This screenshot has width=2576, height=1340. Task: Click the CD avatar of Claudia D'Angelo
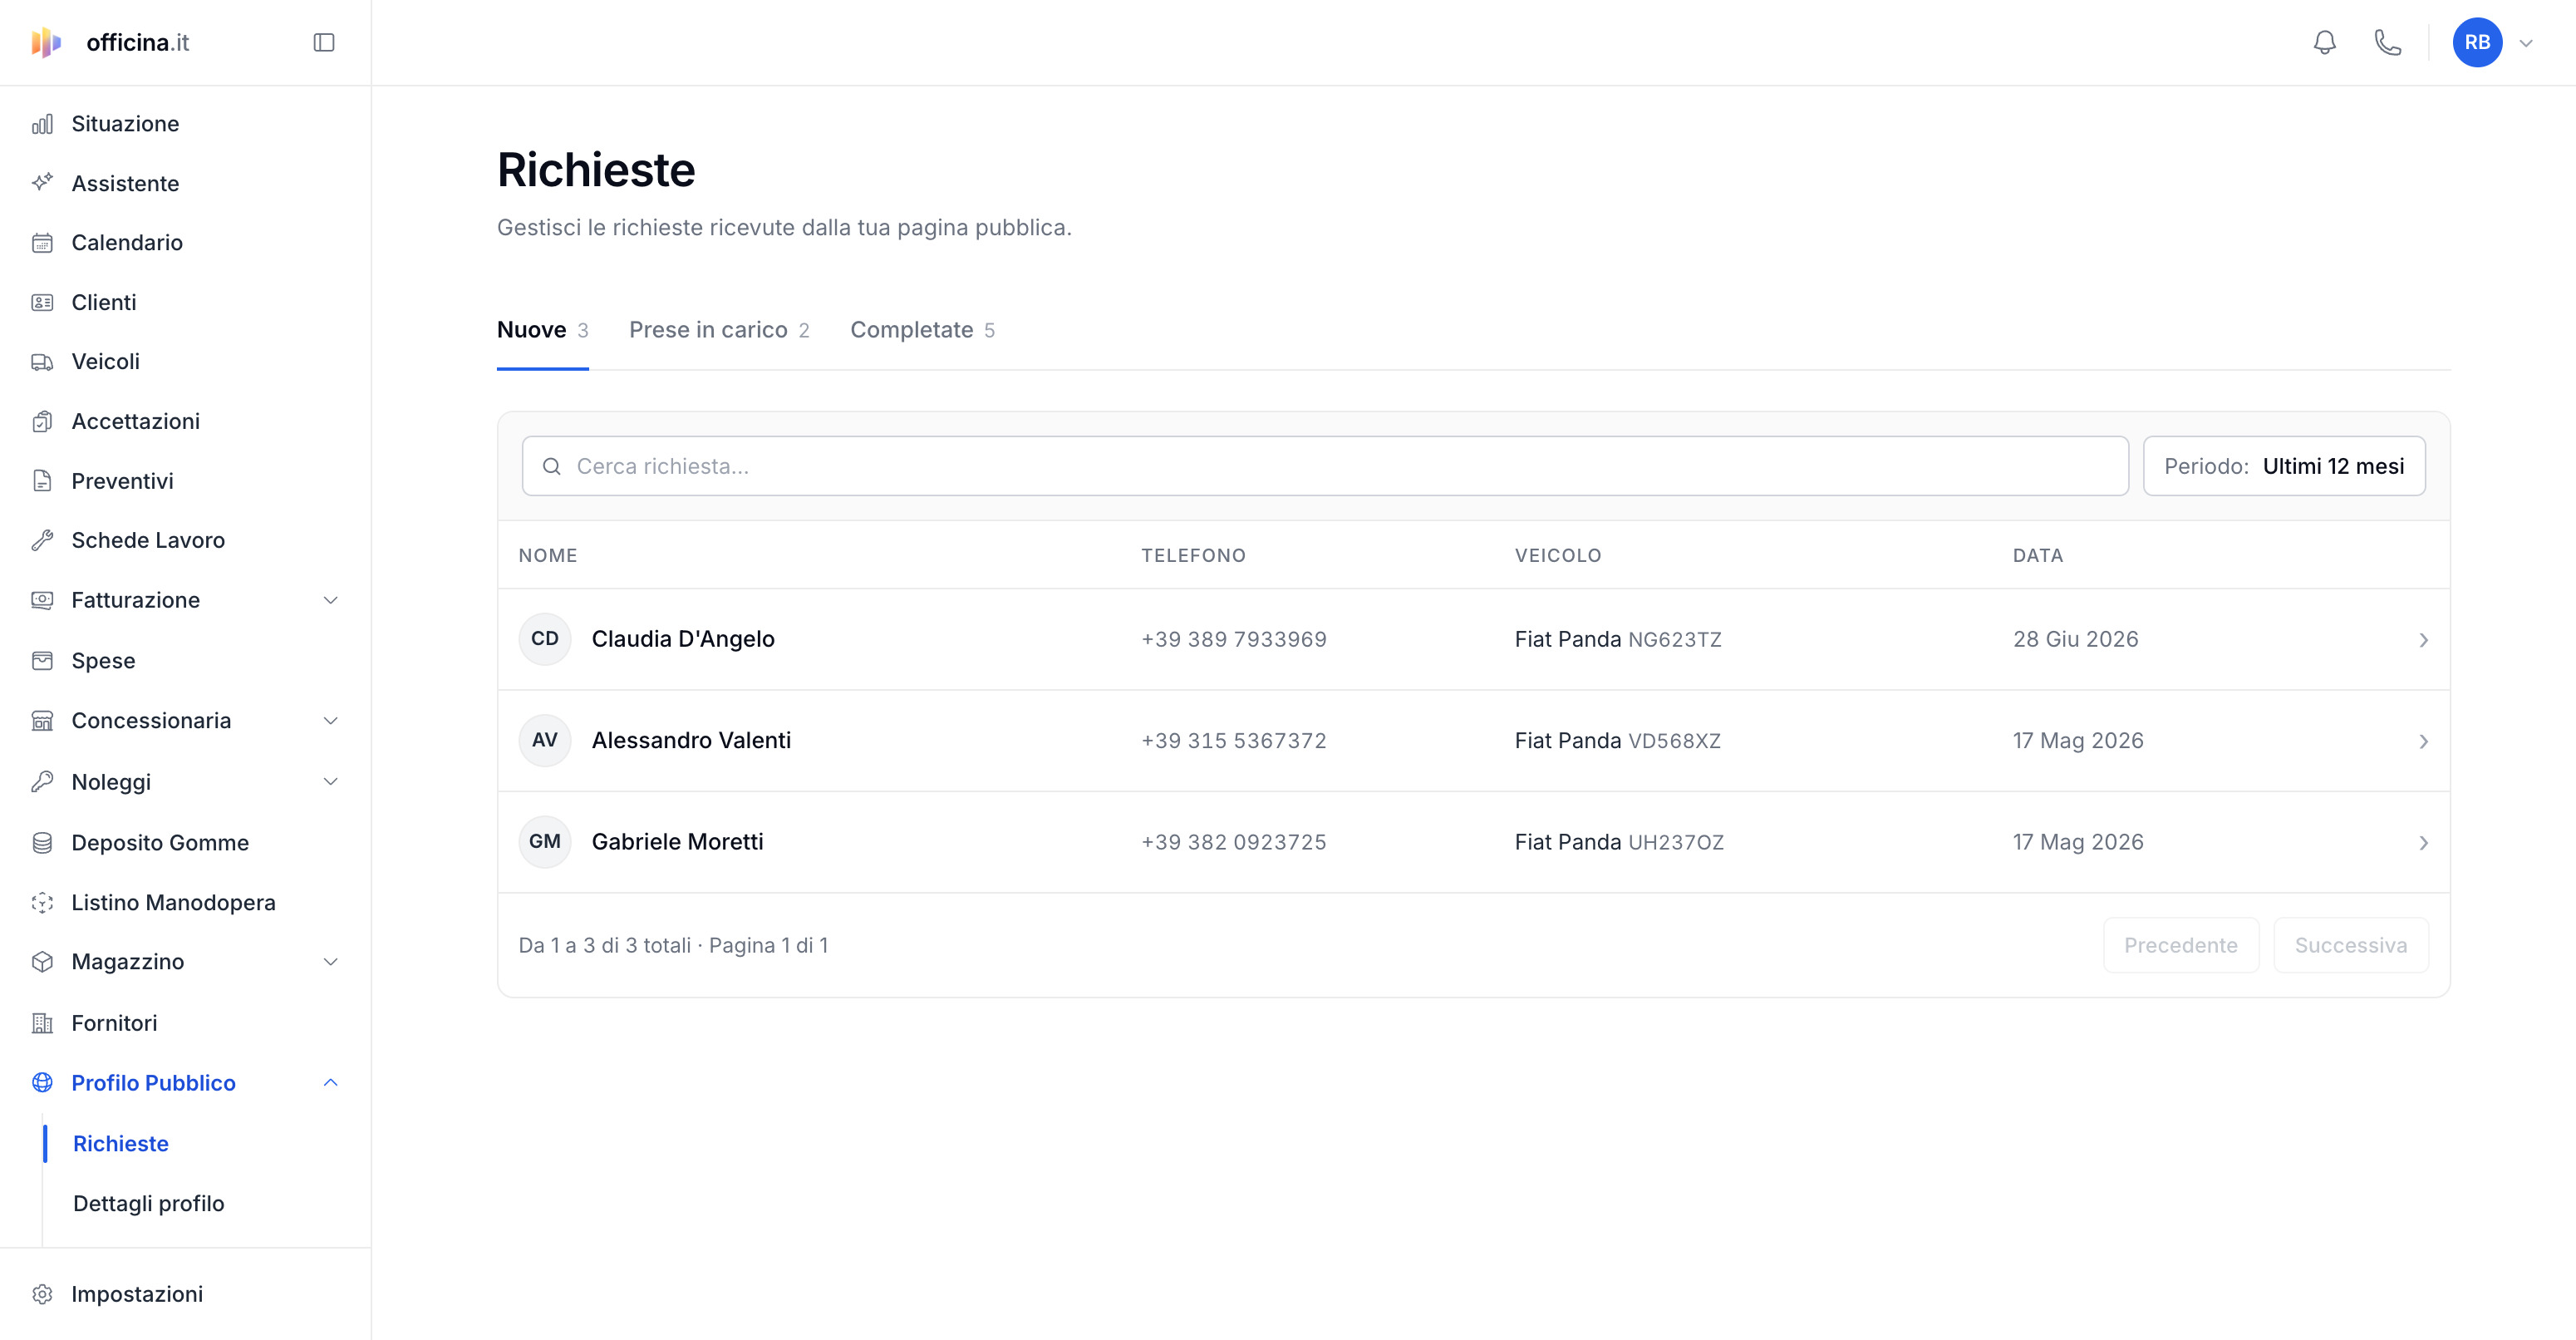coord(545,639)
